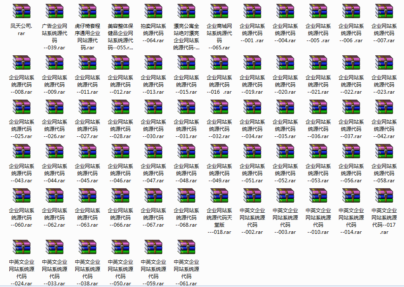Click the file name text --066.rar

coord(120,225)
